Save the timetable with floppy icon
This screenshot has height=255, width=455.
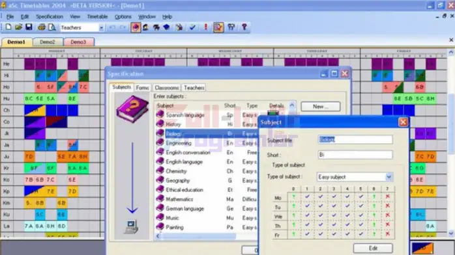[29, 27]
